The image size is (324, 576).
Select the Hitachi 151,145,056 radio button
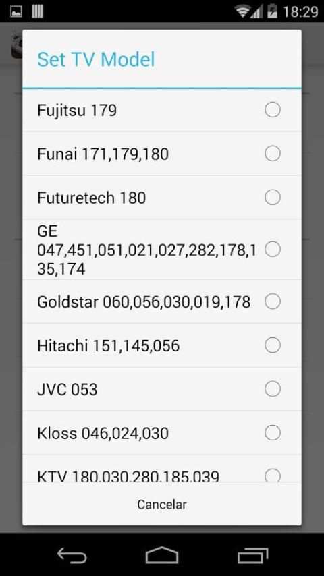273,345
